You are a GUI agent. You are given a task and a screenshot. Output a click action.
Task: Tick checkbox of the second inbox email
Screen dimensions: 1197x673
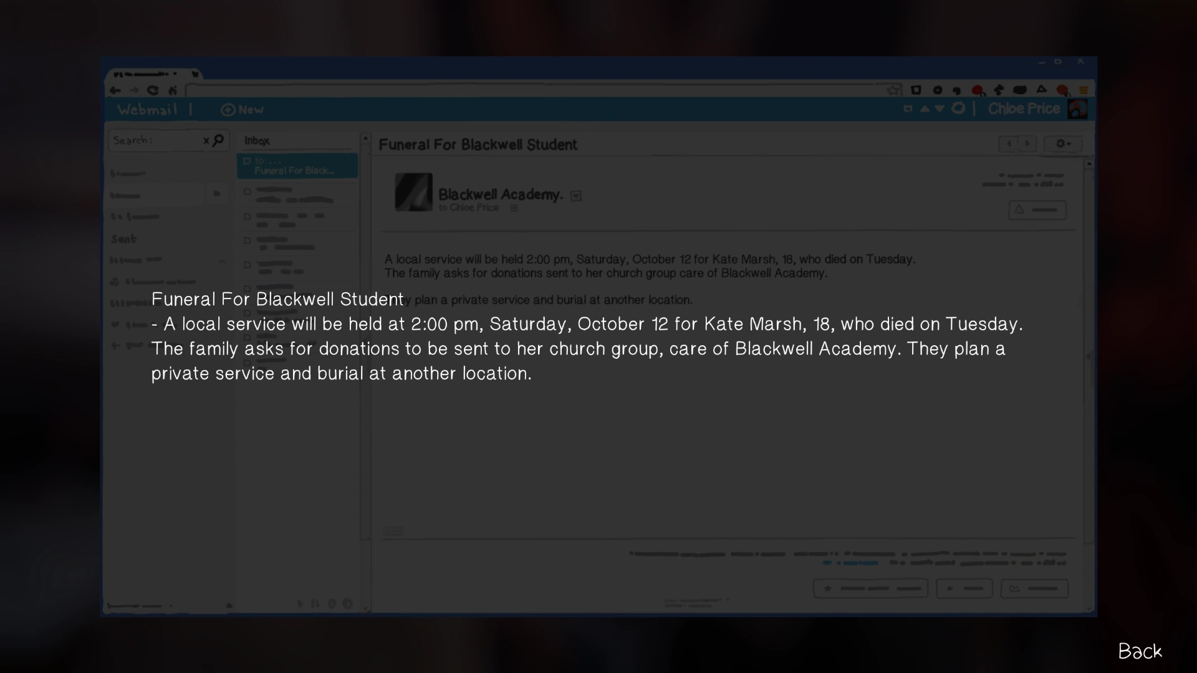pyautogui.click(x=248, y=192)
